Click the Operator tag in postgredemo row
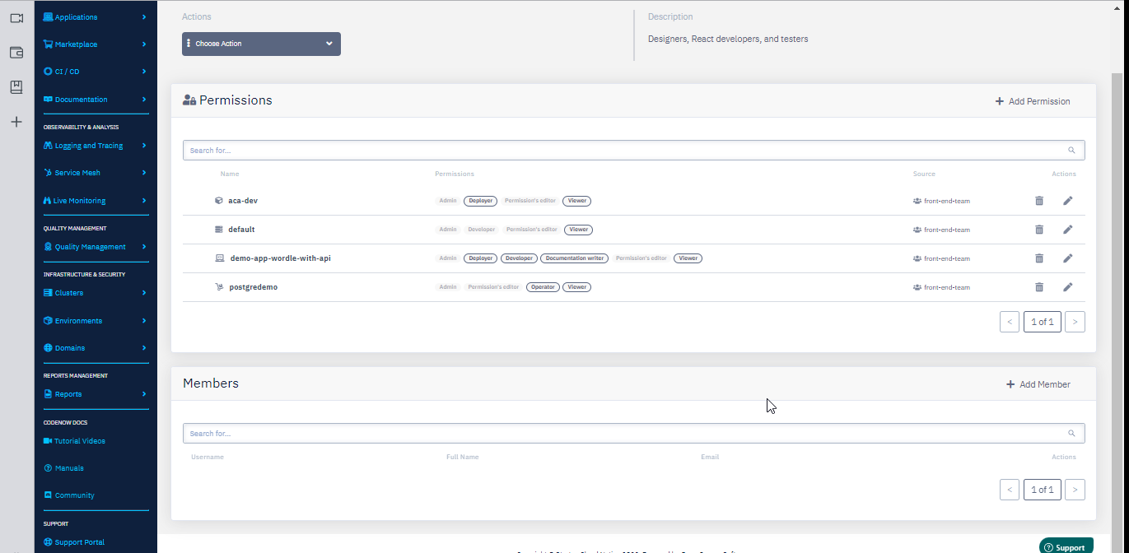 543,287
